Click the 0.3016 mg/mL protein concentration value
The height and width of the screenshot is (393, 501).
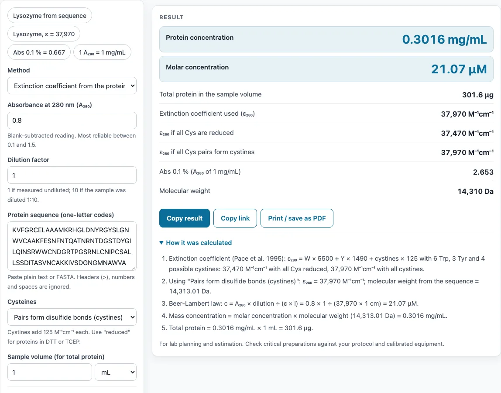click(x=444, y=39)
